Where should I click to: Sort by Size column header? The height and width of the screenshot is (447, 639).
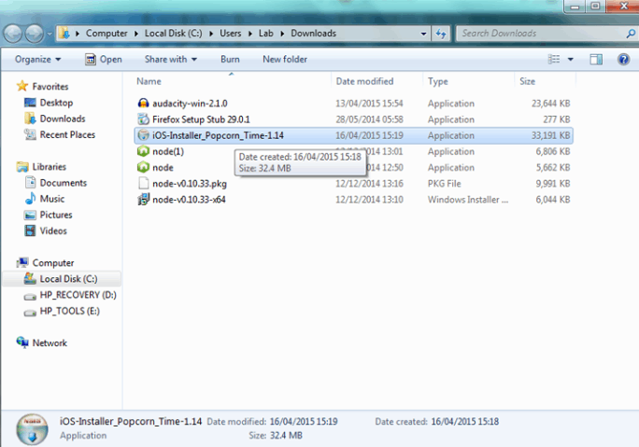coord(527,81)
